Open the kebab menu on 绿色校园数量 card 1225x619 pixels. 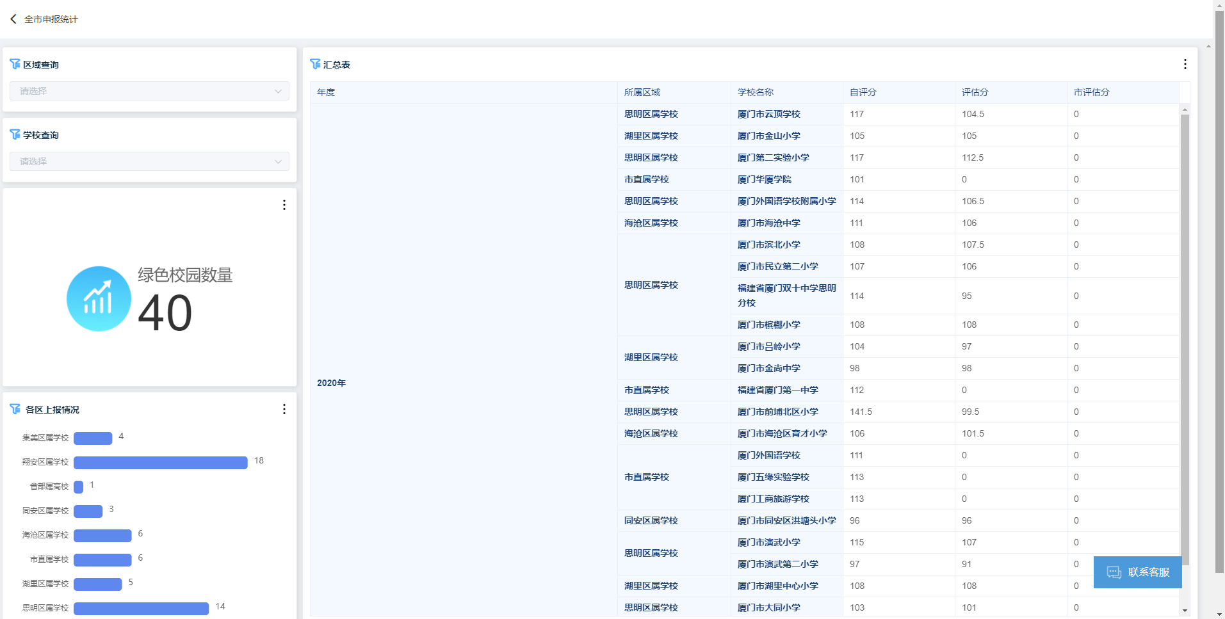284,205
